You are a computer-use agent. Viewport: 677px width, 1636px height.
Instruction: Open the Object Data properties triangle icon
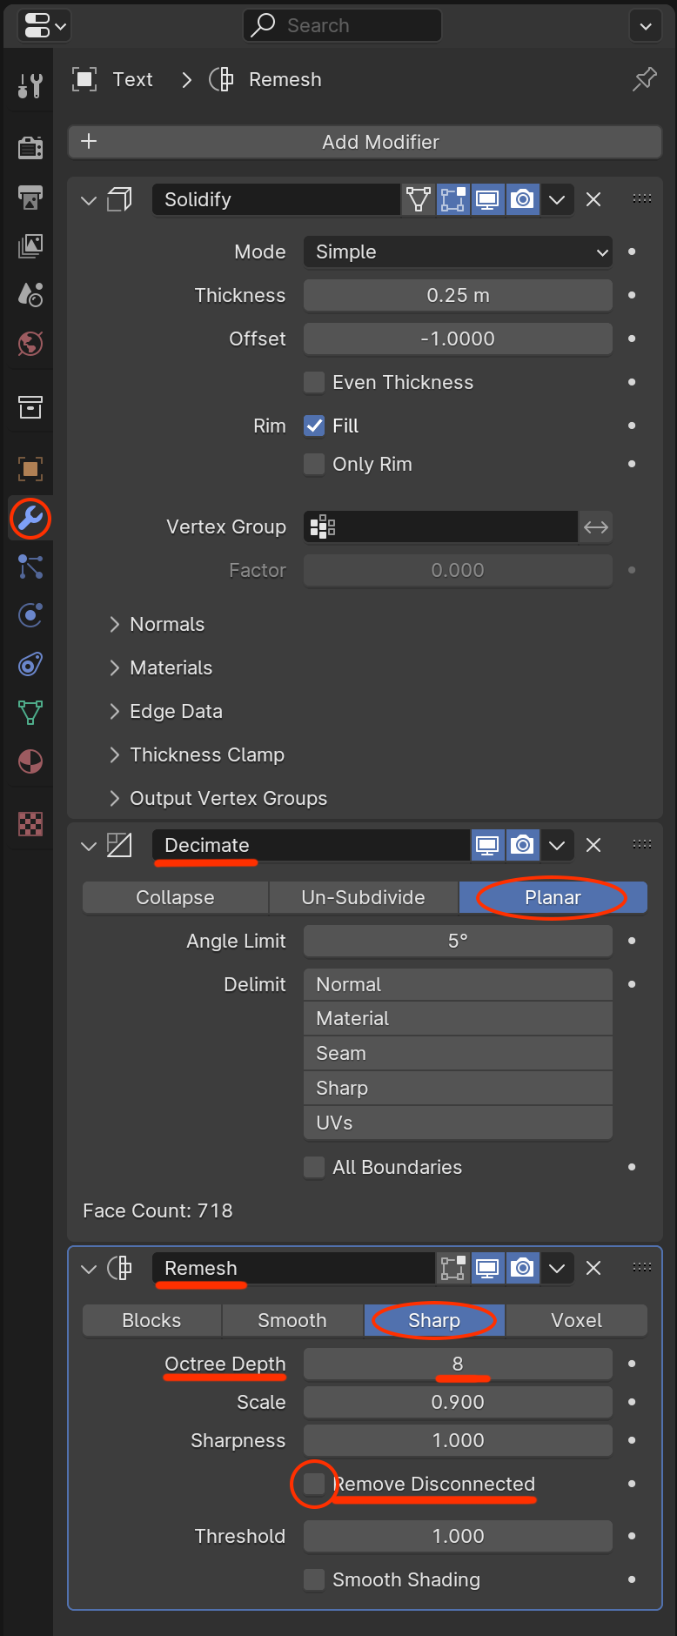pyautogui.click(x=30, y=713)
